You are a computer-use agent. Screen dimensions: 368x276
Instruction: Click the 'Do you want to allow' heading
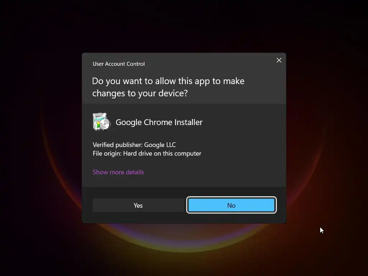[x=168, y=87]
